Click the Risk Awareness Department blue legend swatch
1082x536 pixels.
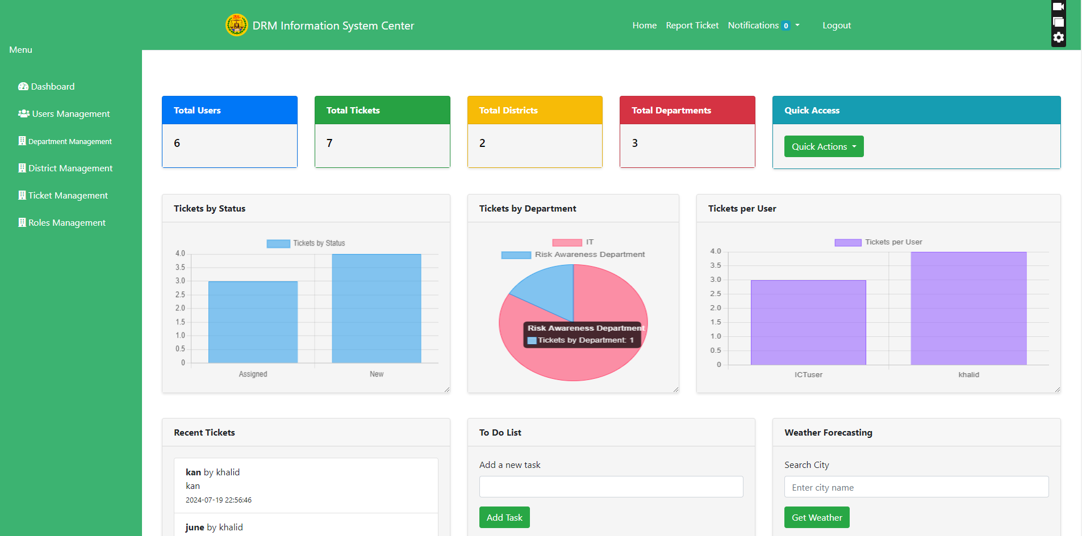(x=516, y=255)
